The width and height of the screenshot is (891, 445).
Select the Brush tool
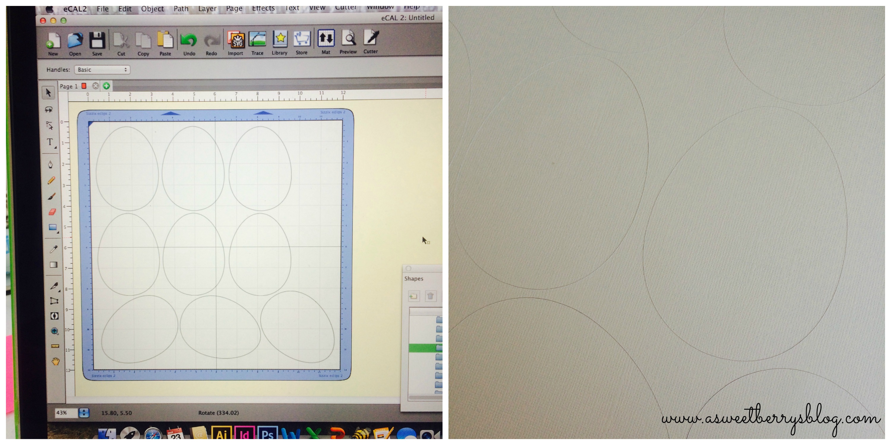(x=52, y=196)
